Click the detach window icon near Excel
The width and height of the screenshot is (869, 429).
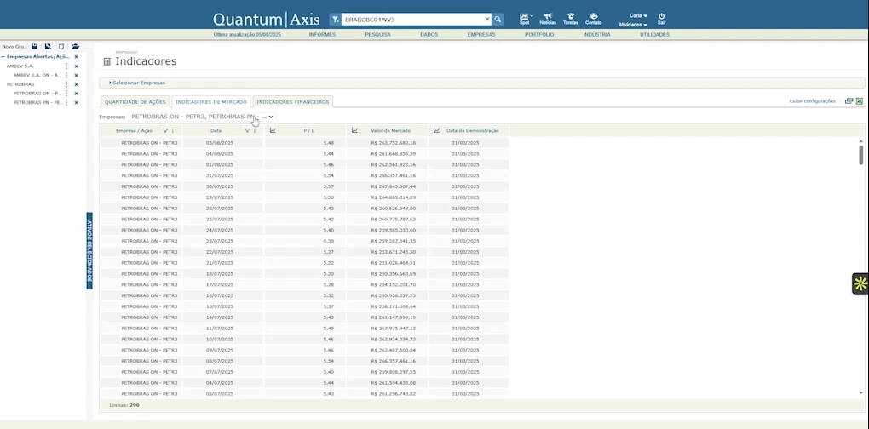pyautogui.click(x=849, y=101)
